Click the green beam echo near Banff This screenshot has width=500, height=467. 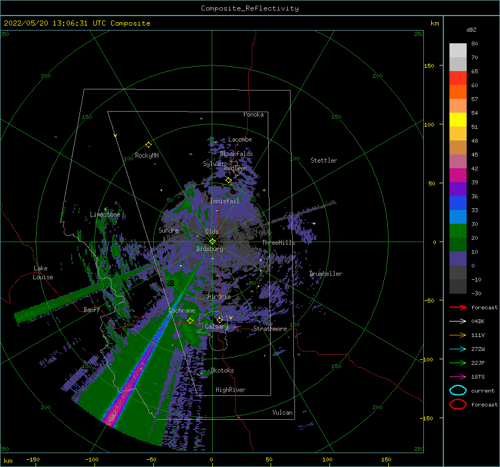point(61,303)
